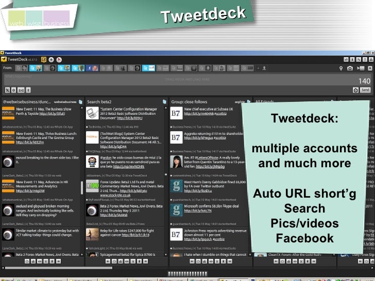Click scrollbar thumb in webwisebusiness column
This screenshot has width=375, height=281.
82,187
